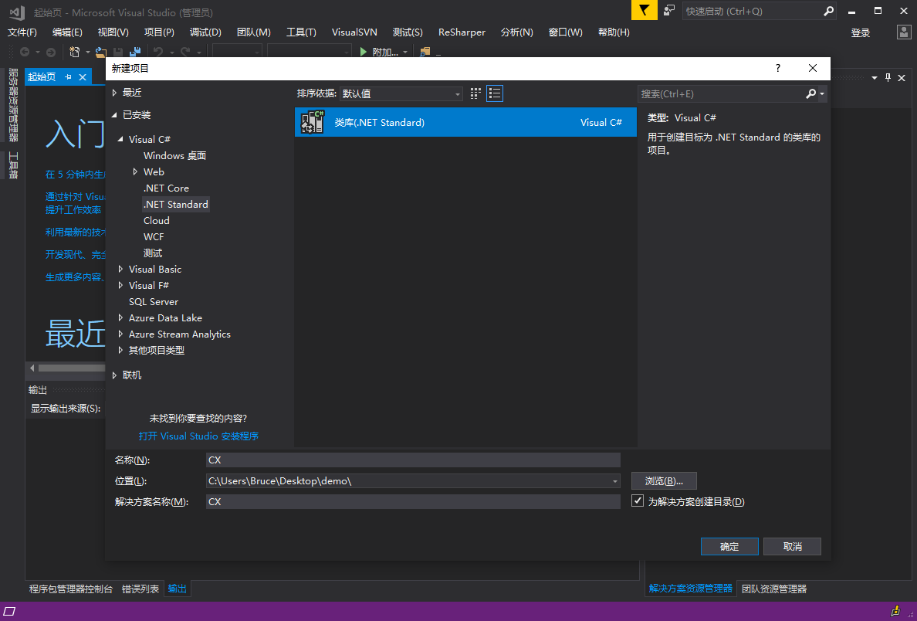Expand the Azure Stream Analytics node

[x=120, y=334]
